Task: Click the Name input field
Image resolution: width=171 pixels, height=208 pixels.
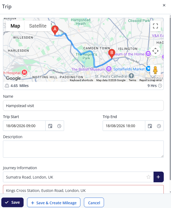Action: [x=83, y=105]
